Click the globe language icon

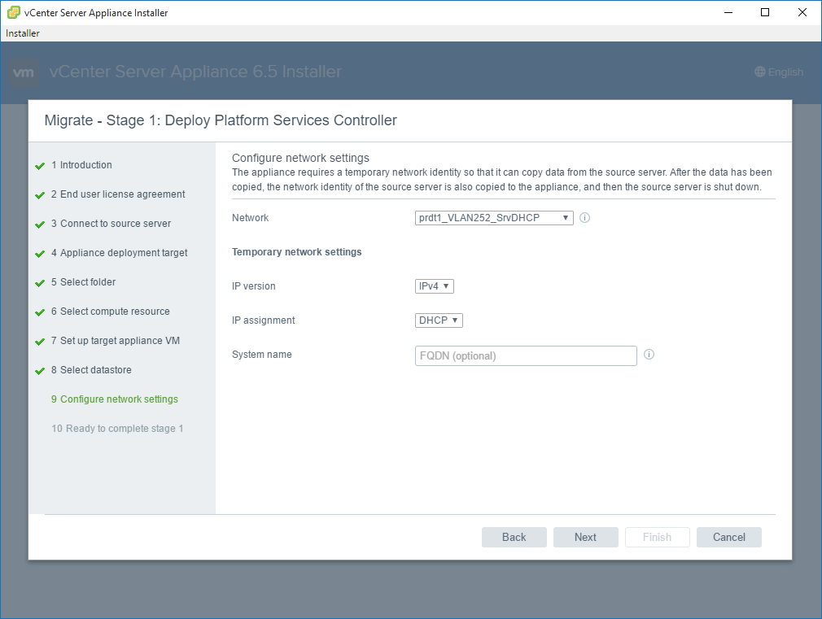coord(760,72)
